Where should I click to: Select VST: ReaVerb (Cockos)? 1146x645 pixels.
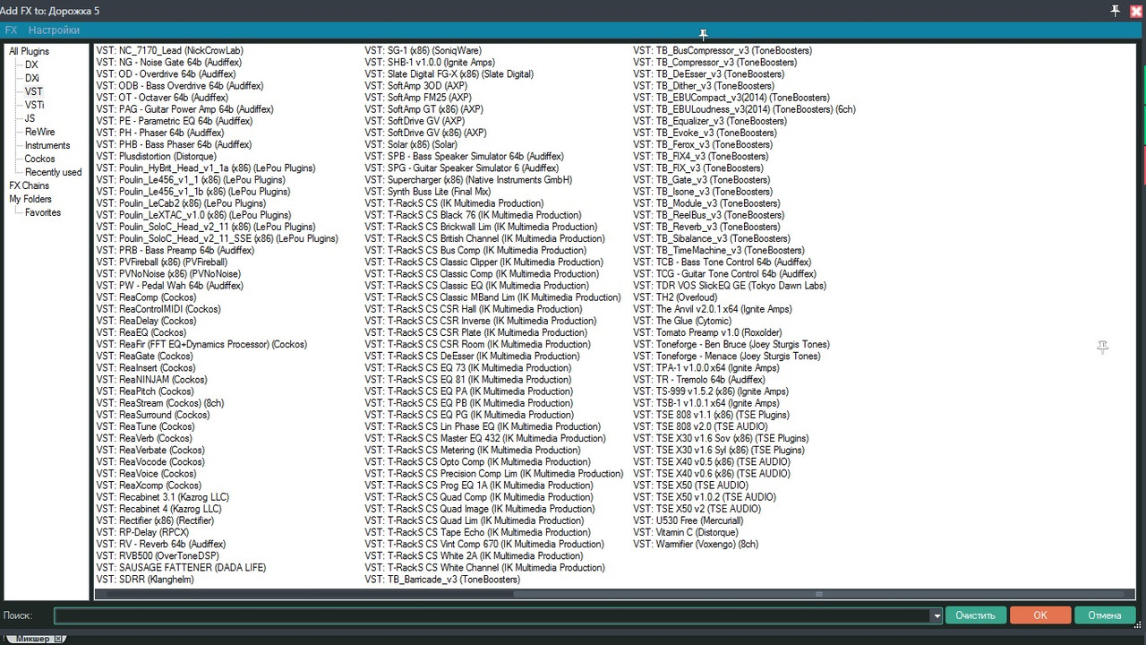click(x=145, y=438)
